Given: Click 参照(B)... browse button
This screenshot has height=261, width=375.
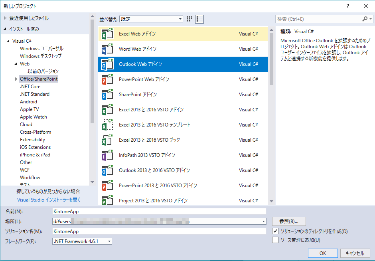Looking at the screenshot, I should 289,221.
